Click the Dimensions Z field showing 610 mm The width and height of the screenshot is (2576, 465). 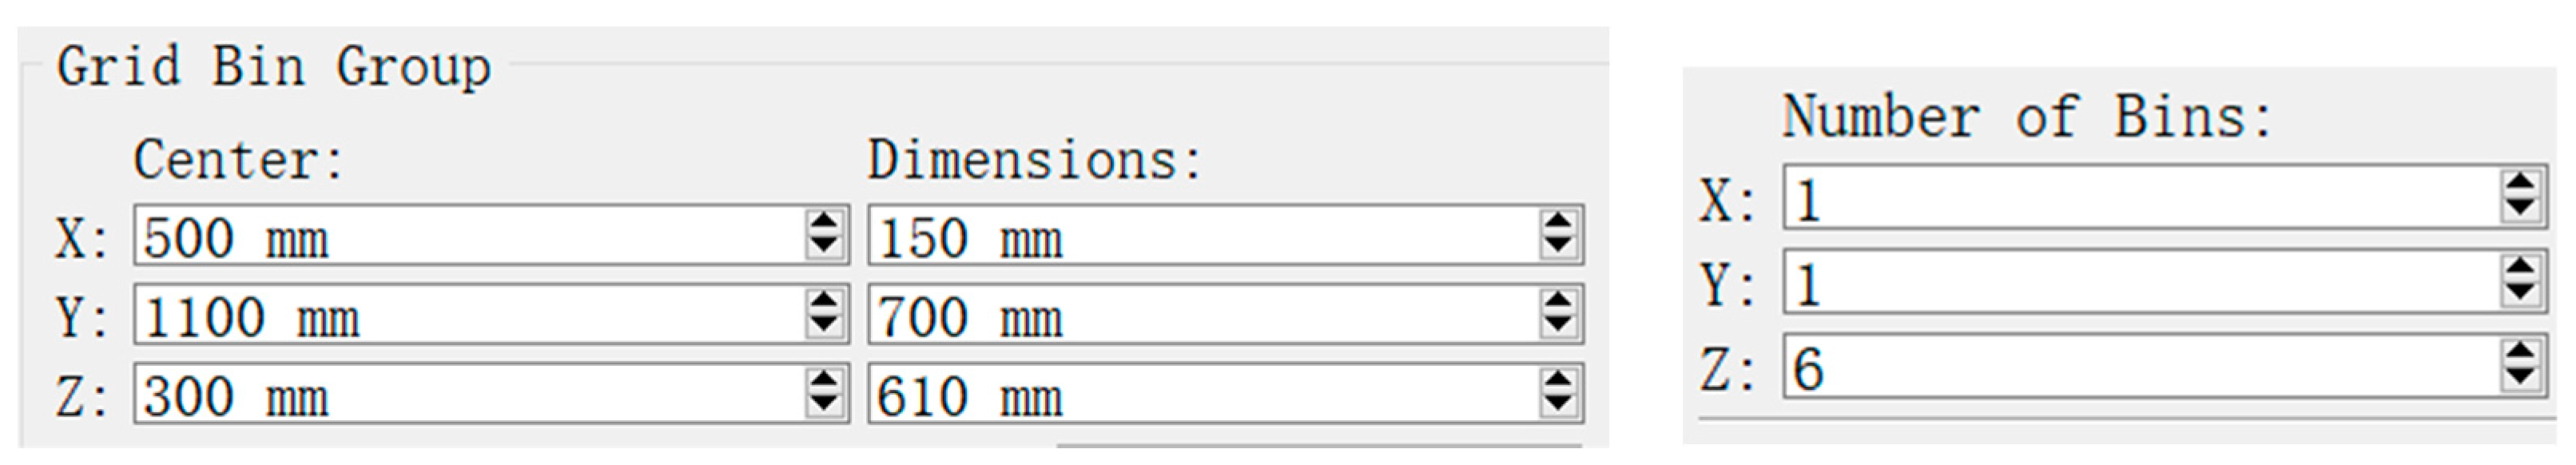1200,395
